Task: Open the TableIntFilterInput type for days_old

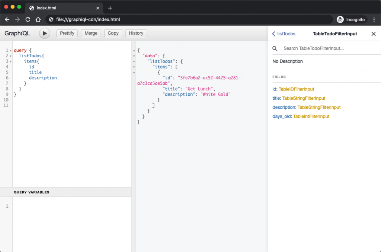Action: 311,117
